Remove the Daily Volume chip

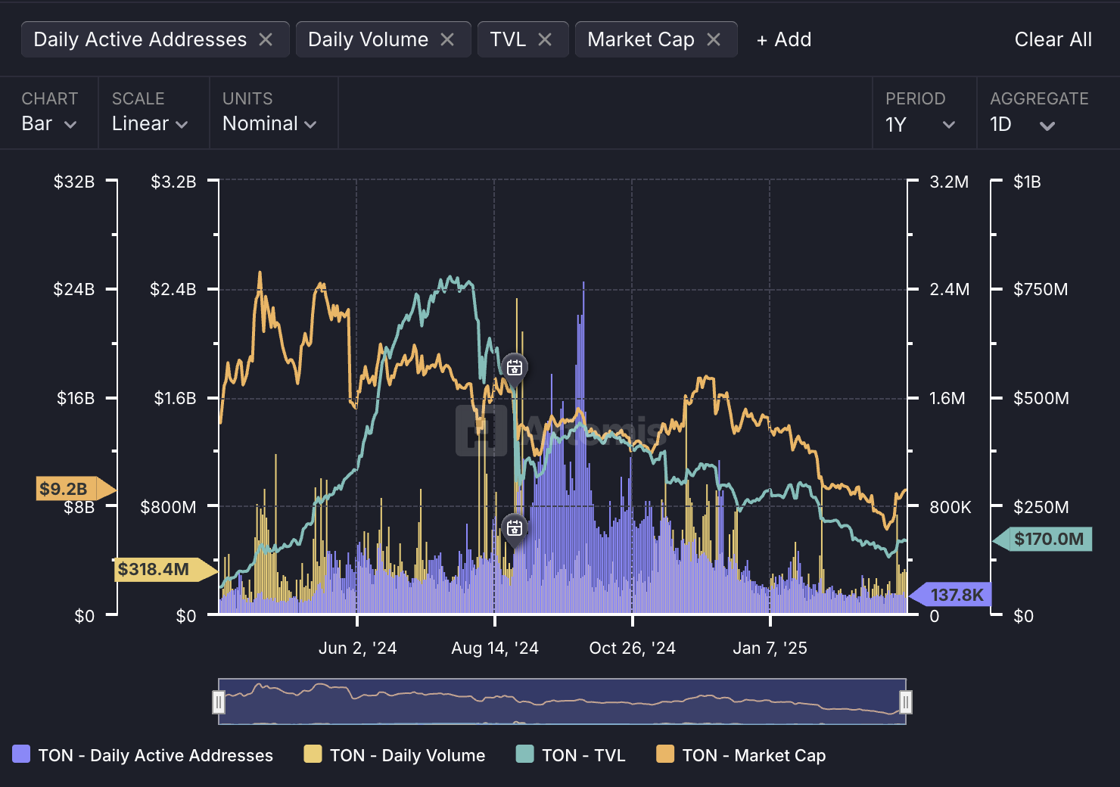tap(447, 39)
